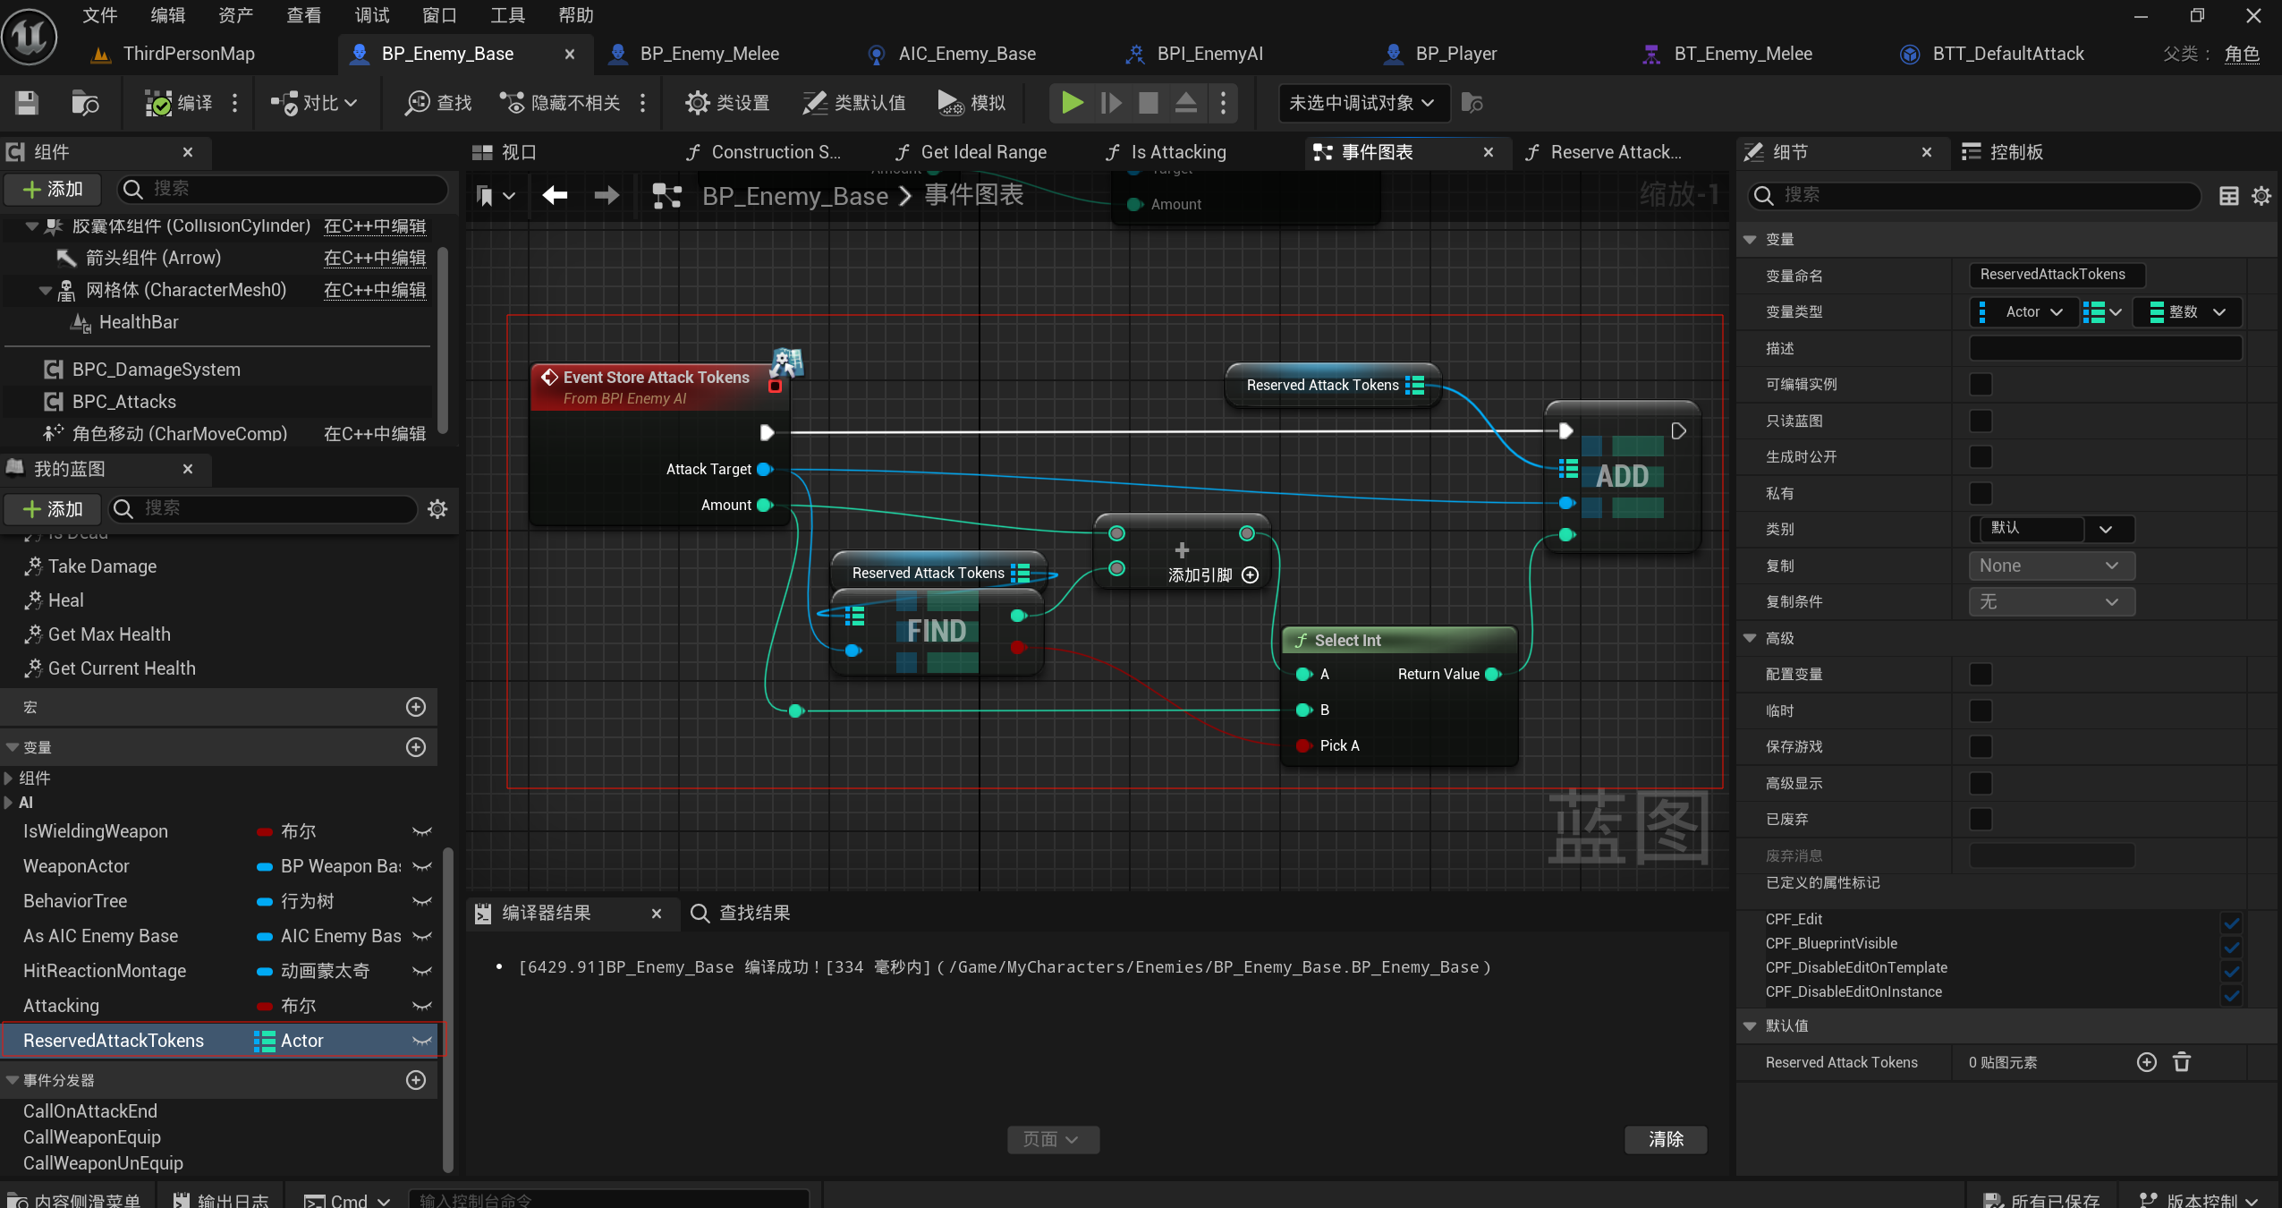Image resolution: width=2282 pixels, height=1208 pixels.
Task: Click the Find (查找) toolbar icon
Action: [437, 103]
